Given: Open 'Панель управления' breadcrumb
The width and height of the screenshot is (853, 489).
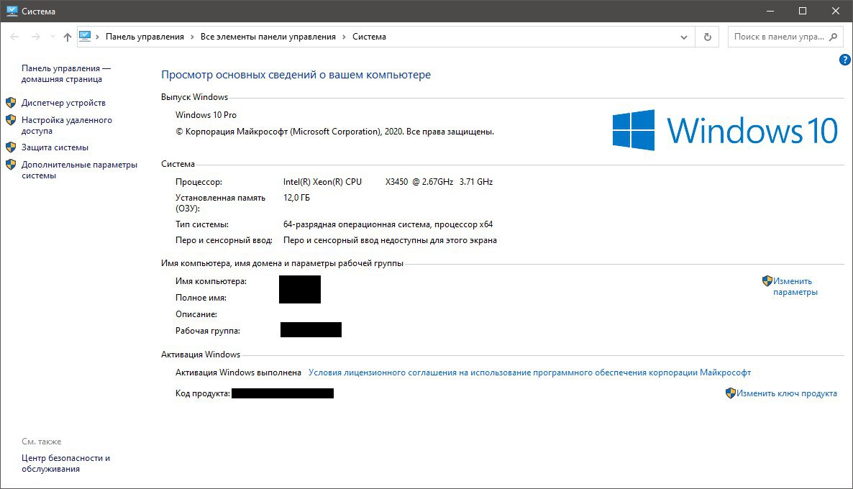Looking at the screenshot, I should click(145, 37).
